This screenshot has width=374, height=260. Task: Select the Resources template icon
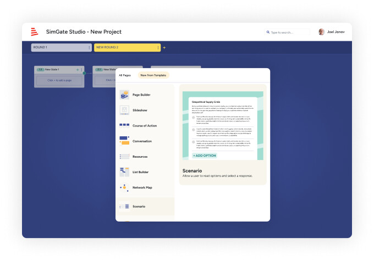click(x=124, y=156)
